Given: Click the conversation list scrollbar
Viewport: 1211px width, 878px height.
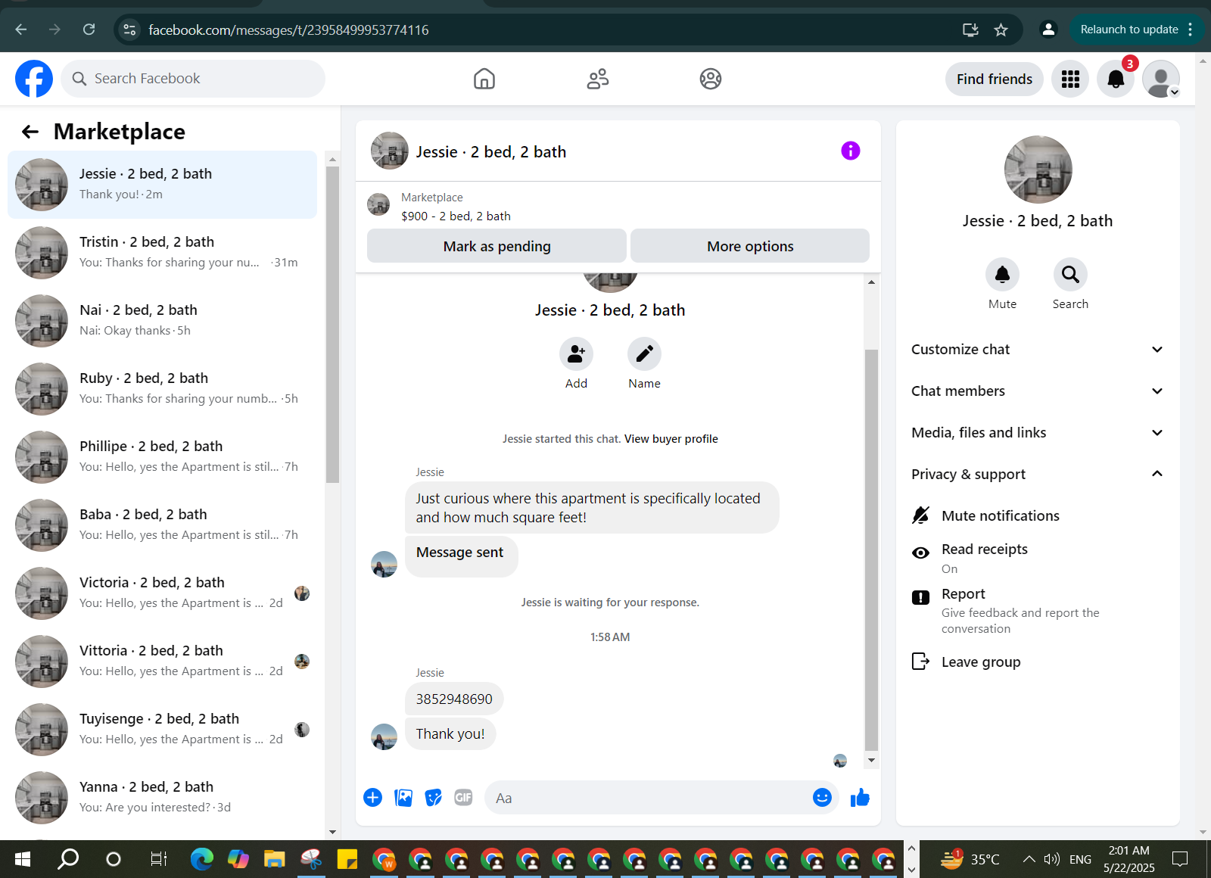Looking at the screenshot, I should pyautogui.click(x=332, y=324).
